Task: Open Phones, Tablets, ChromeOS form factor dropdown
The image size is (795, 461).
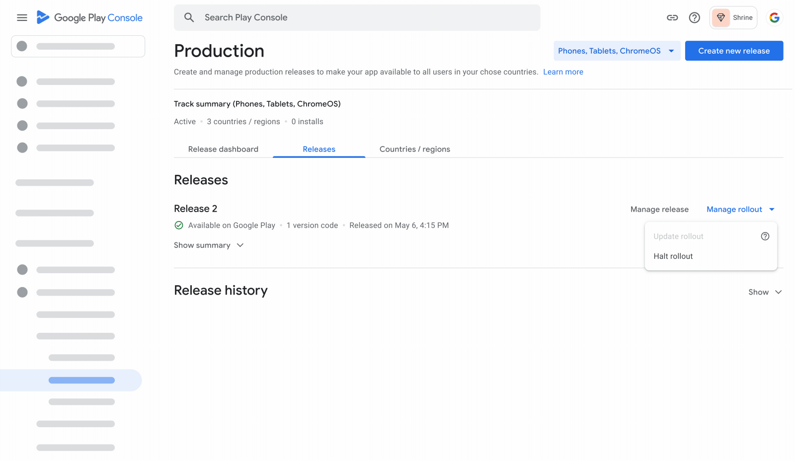Action: [616, 51]
